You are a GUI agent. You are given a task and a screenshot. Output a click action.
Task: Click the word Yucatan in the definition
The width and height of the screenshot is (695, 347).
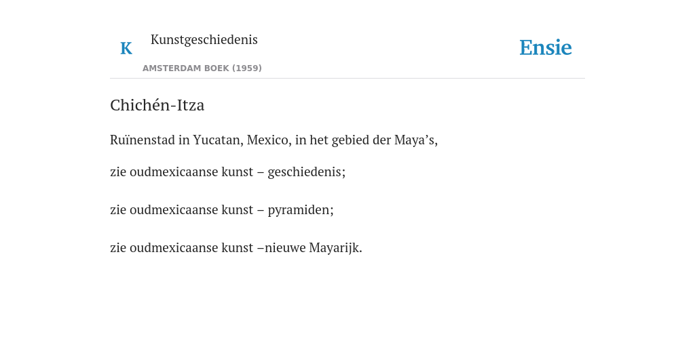point(218,140)
